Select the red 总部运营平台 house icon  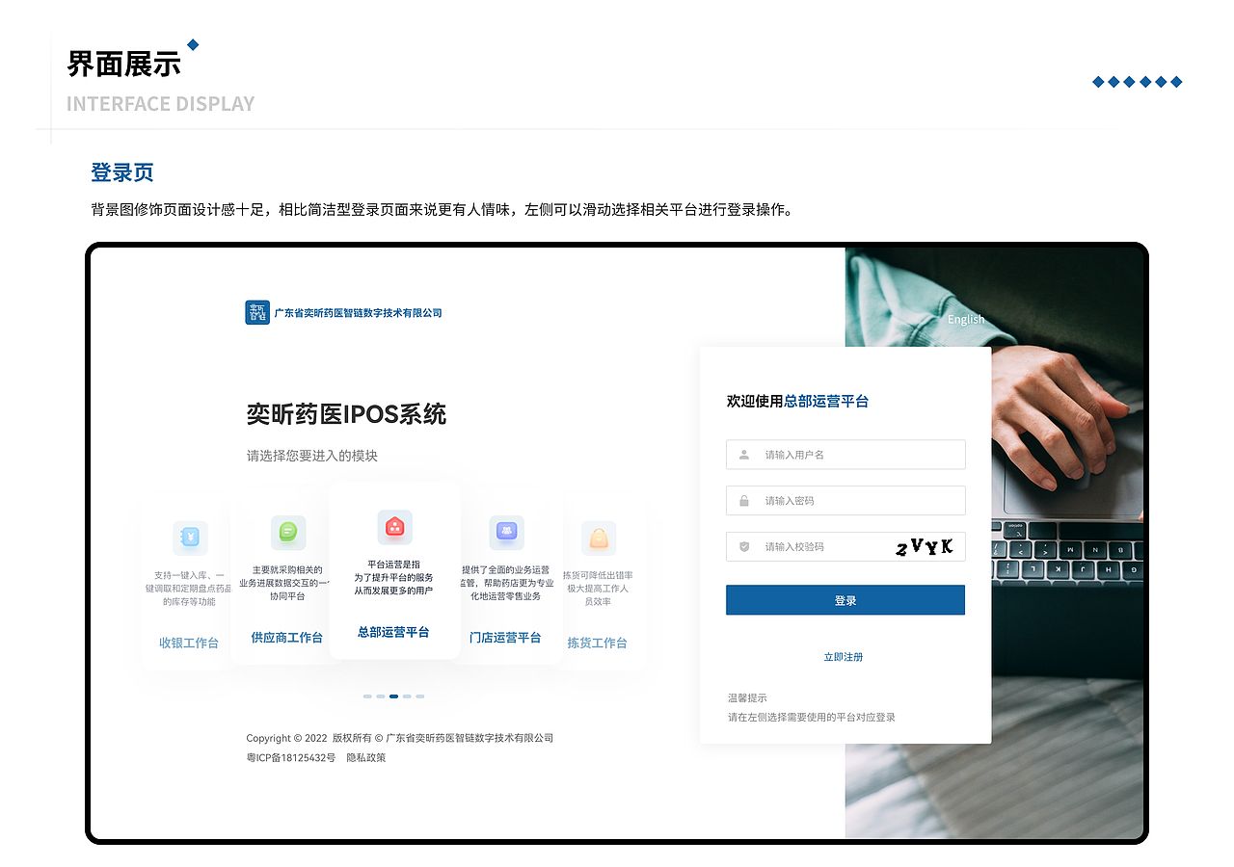[394, 527]
